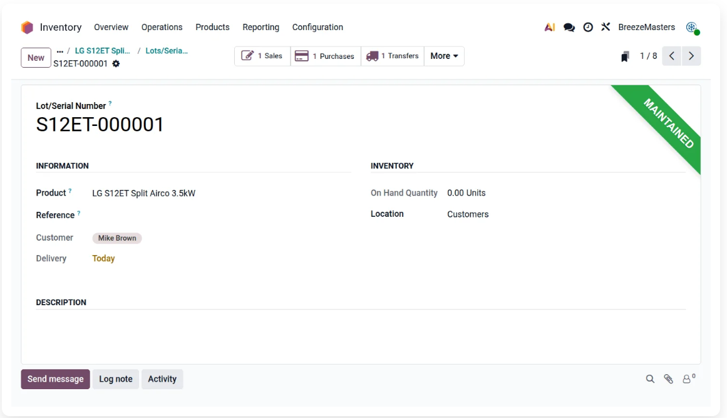Image resolution: width=727 pixels, height=418 pixels.
Task: Open the Operations menu
Action: coord(162,28)
